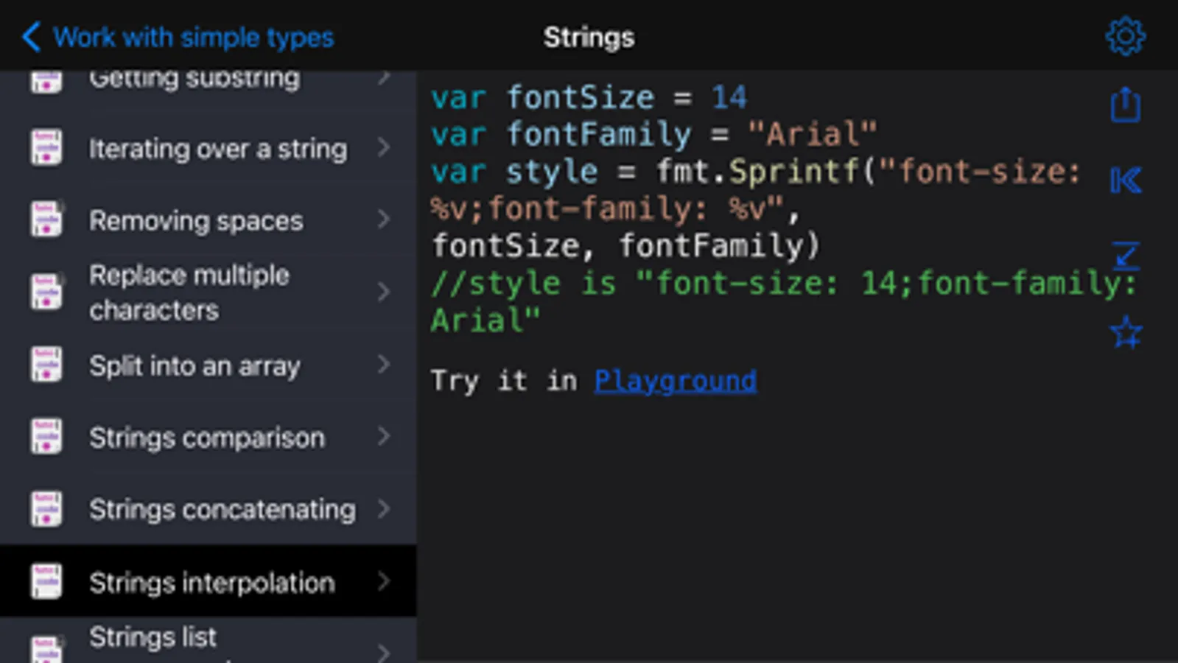Select Strings concatenating list item
The image size is (1178, 663).
[x=221, y=509]
